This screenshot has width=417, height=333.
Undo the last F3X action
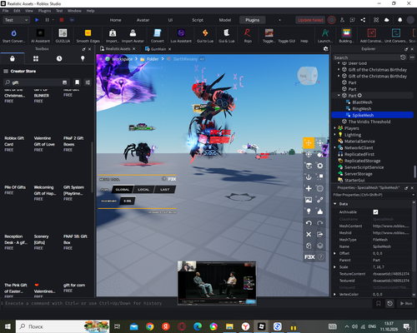309,223
